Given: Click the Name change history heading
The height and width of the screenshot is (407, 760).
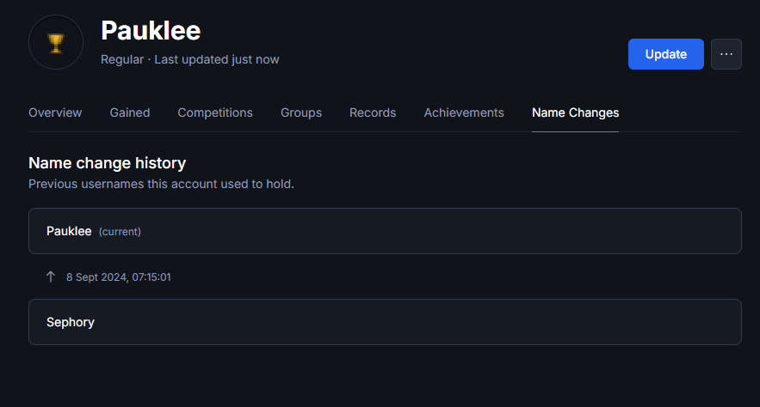Looking at the screenshot, I should pyautogui.click(x=107, y=163).
